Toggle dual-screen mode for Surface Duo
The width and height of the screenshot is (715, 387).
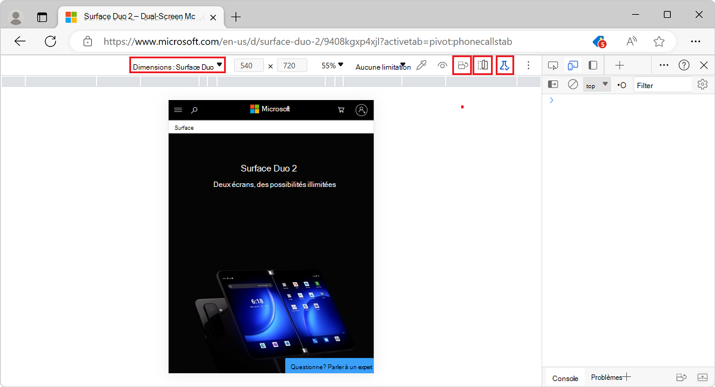[x=483, y=65]
